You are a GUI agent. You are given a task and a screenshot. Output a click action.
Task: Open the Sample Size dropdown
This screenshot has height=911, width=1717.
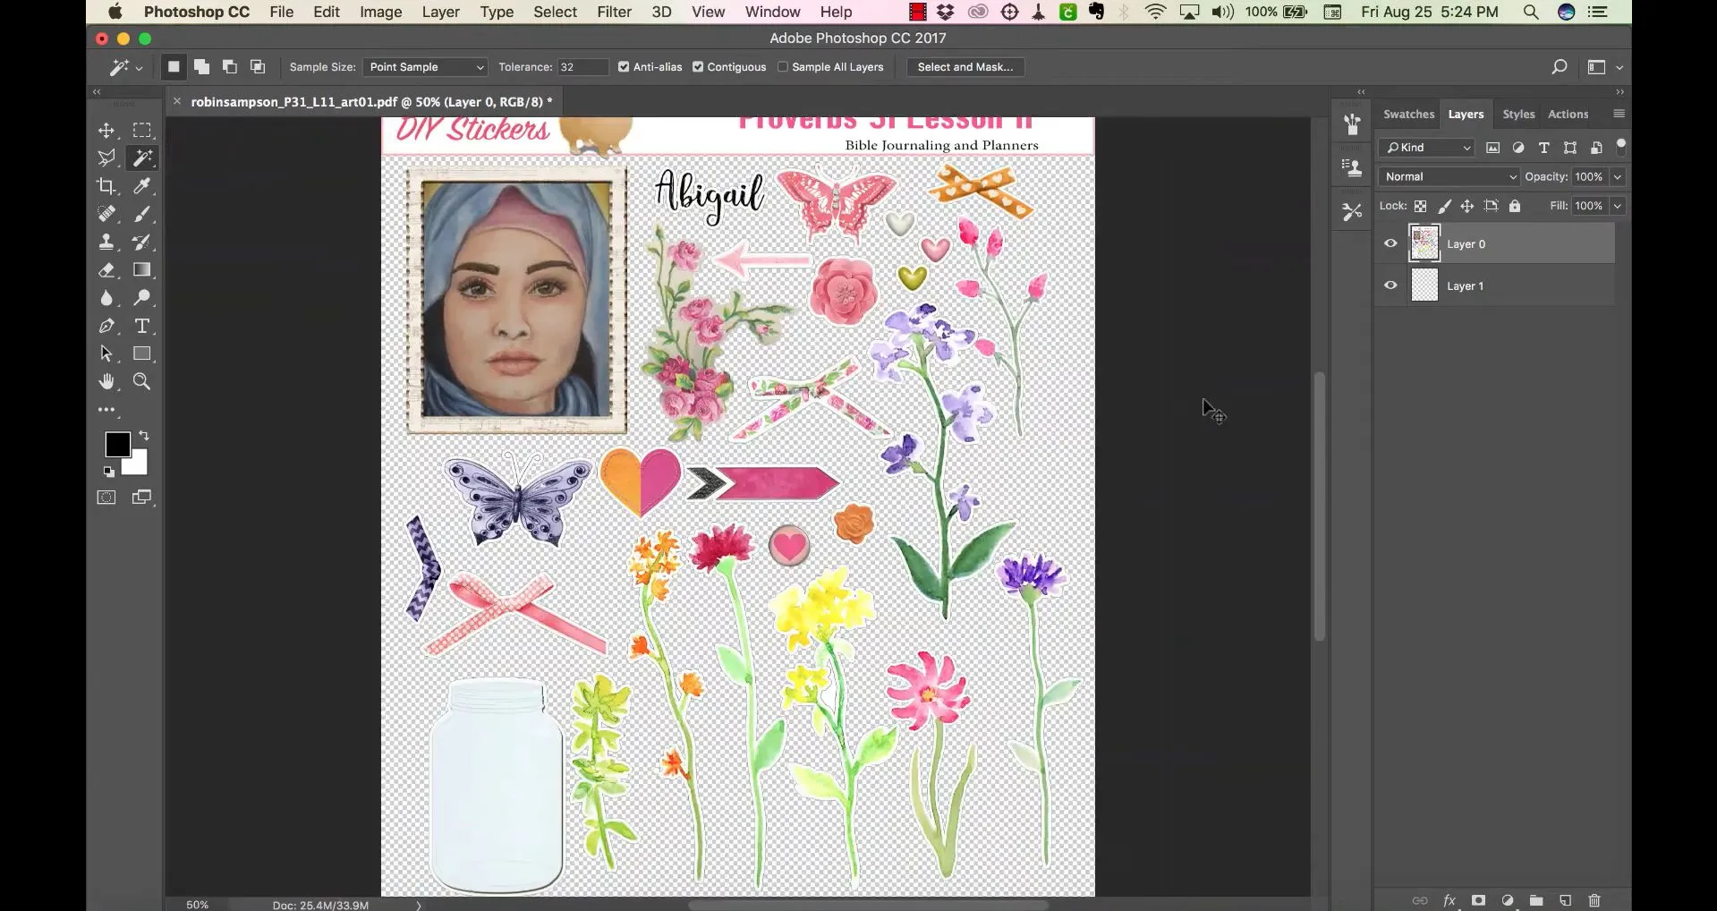click(x=423, y=67)
